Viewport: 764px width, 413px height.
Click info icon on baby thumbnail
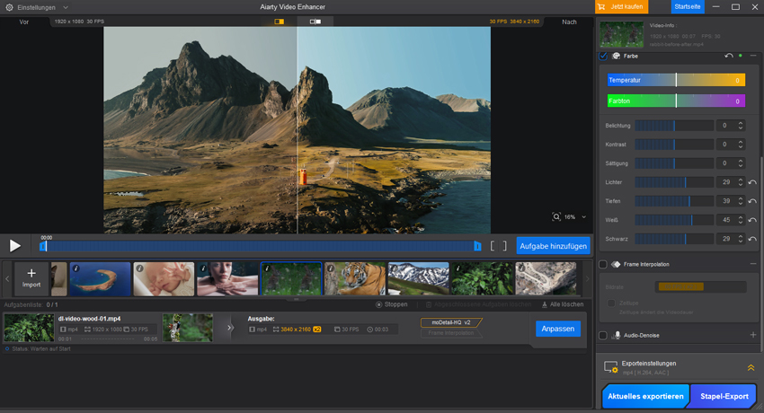140,268
